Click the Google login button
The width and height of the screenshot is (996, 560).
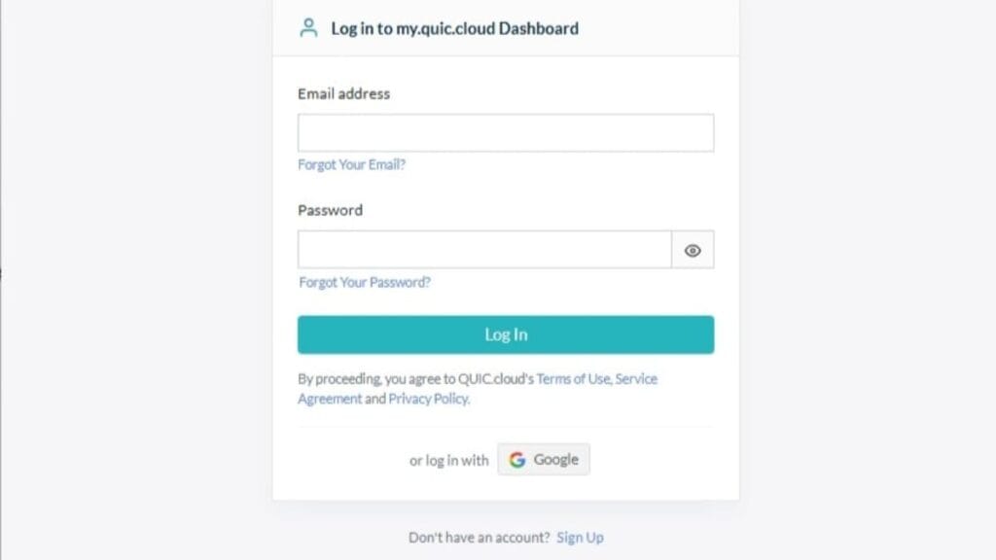pyautogui.click(x=543, y=458)
